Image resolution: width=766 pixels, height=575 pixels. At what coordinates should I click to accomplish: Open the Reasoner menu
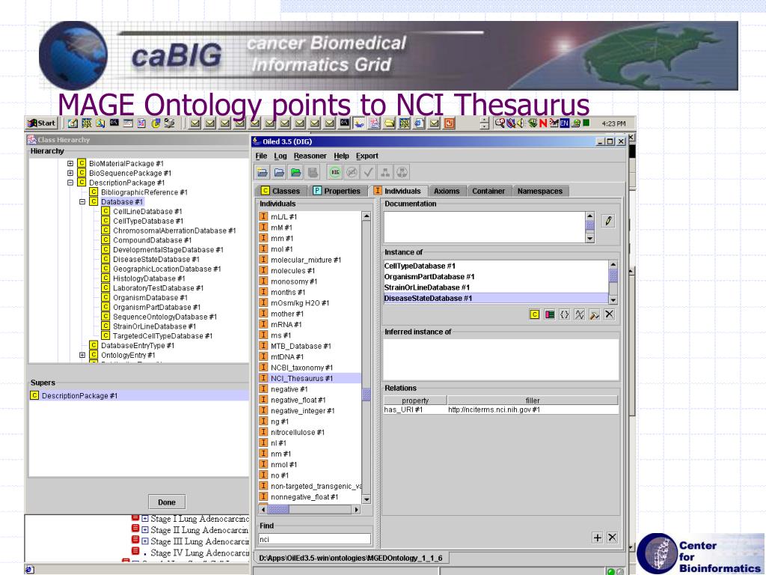(x=310, y=156)
